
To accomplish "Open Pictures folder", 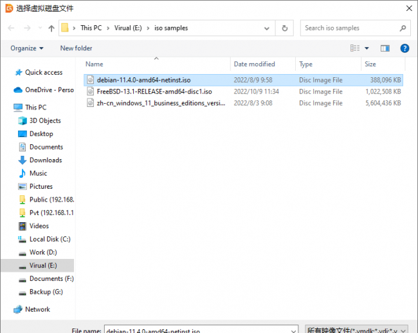I will 41,186.
